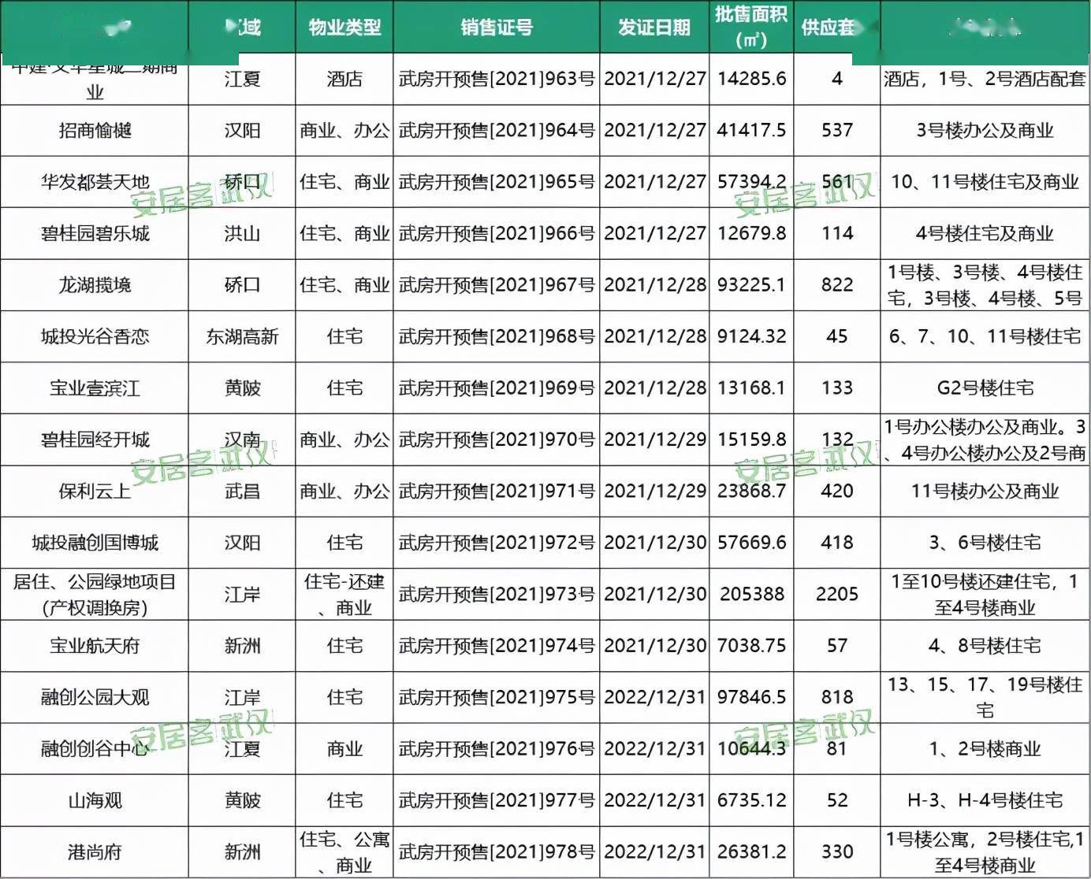Viewport: 1091px width, 879px height.
Task: Click the 住宅、公寓、商业 property type cell
Action: (344, 852)
